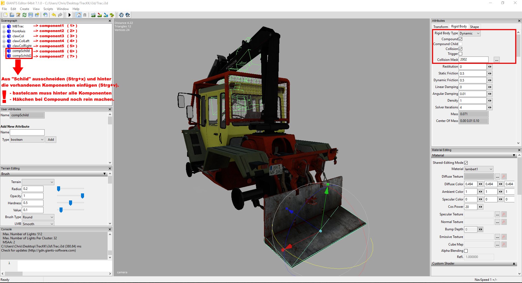Open the Rigid Body Type dropdown
The image size is (522, 283).
pos(470,33)
